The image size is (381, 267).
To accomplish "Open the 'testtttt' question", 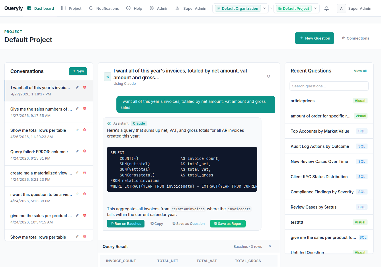I will coord(329,222).
